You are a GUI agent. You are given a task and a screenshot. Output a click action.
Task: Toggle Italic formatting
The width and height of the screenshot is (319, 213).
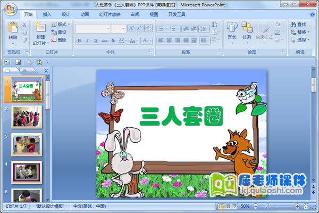pos(88,41)
